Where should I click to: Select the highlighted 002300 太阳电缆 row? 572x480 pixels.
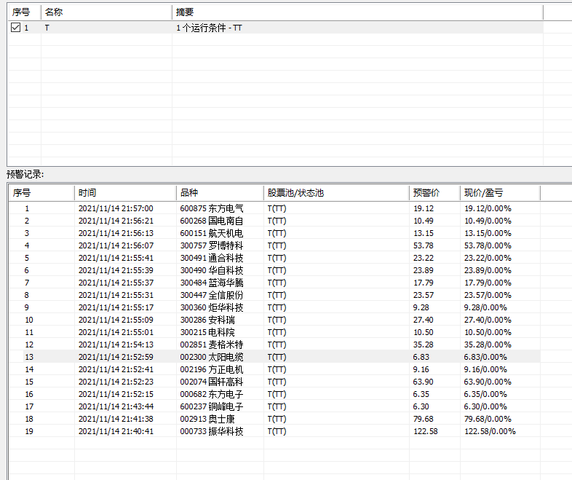point(274,357)
